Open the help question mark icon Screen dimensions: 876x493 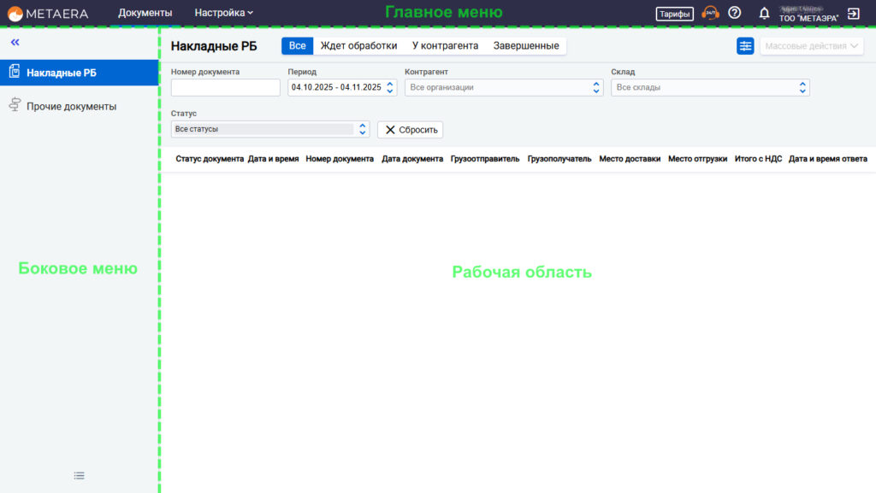point(734,13)
